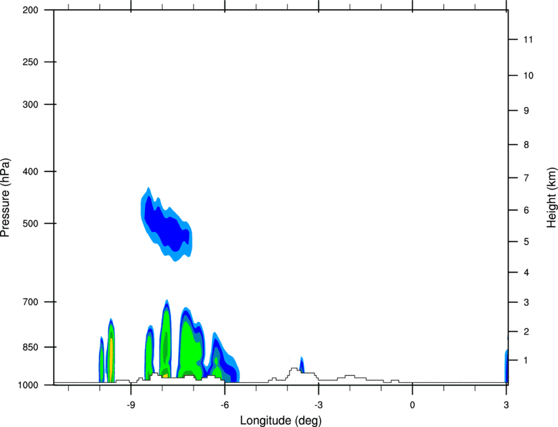The height and width of the screenshot is (427, 558).
Task: Click the -3 longitude tick label
Action: (x=318, y=405)
